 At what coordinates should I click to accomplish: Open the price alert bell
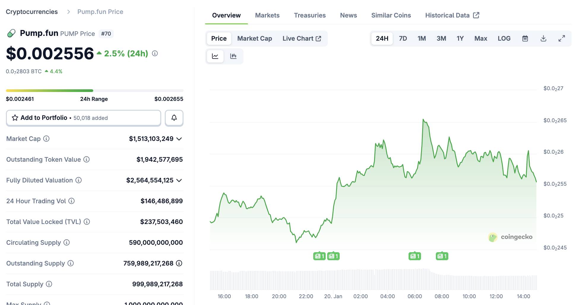(x=174, y=118)
